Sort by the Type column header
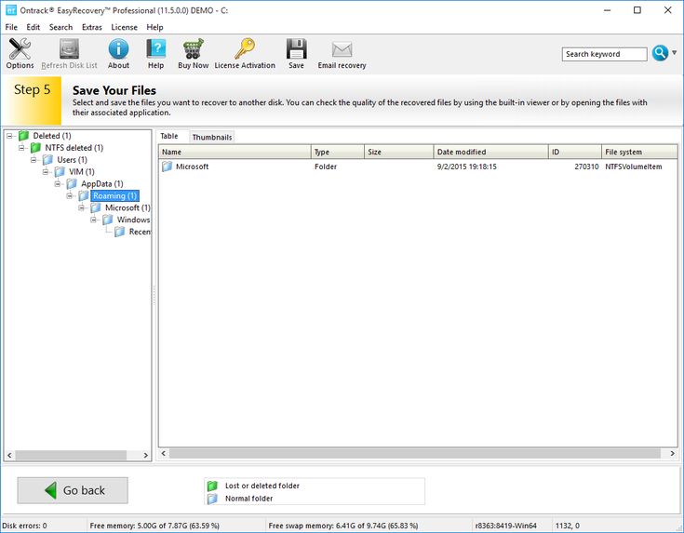This screenshot has width=684, height=533. (x=337, y=152)
